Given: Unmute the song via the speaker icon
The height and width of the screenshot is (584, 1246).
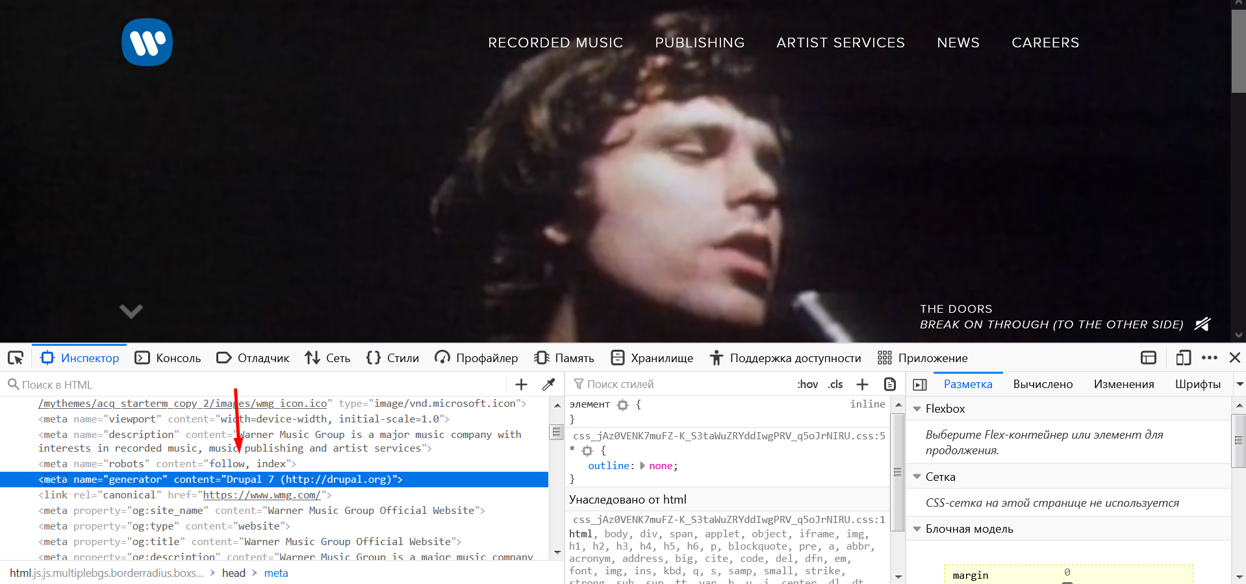Looking at the screenshot, I should coord(1203,324).
